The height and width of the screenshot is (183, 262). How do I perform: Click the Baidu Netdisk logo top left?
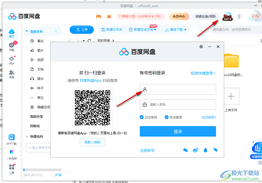pos(24,16)
